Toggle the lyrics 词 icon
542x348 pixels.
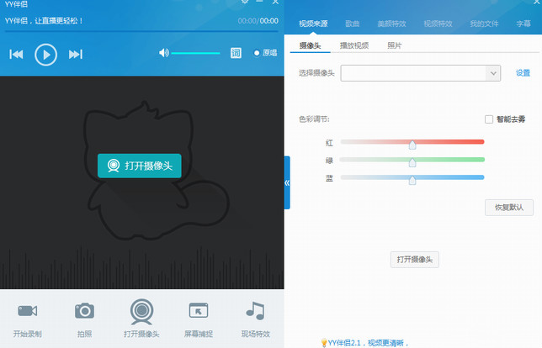point(236,53)
